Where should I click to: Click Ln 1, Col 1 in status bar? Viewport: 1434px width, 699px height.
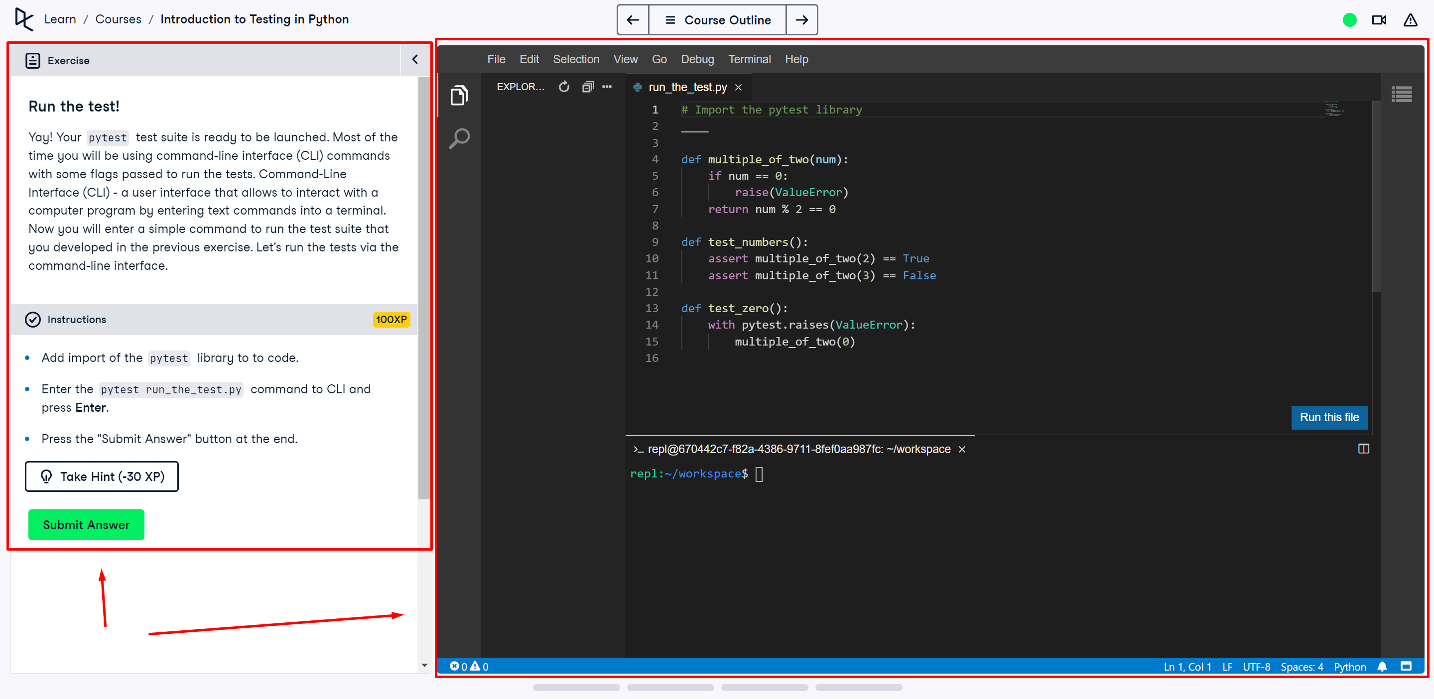click(x=1187, y=667)
